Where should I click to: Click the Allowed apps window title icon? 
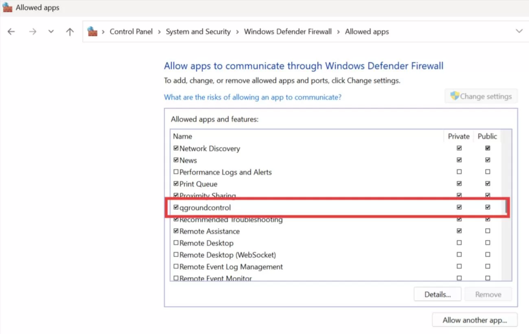point(7,7)
